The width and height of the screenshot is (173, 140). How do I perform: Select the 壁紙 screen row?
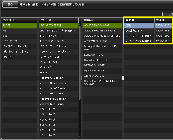click(139, 25)
